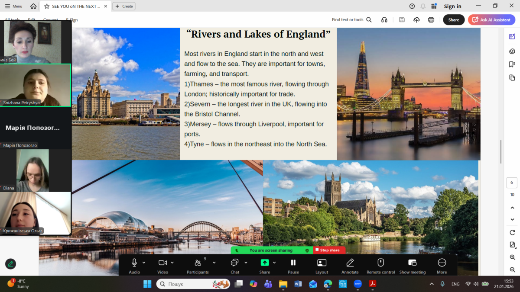
Task: Select the 'SEE YOU oN THE NEXT' document tab
Action: (75, 6)
